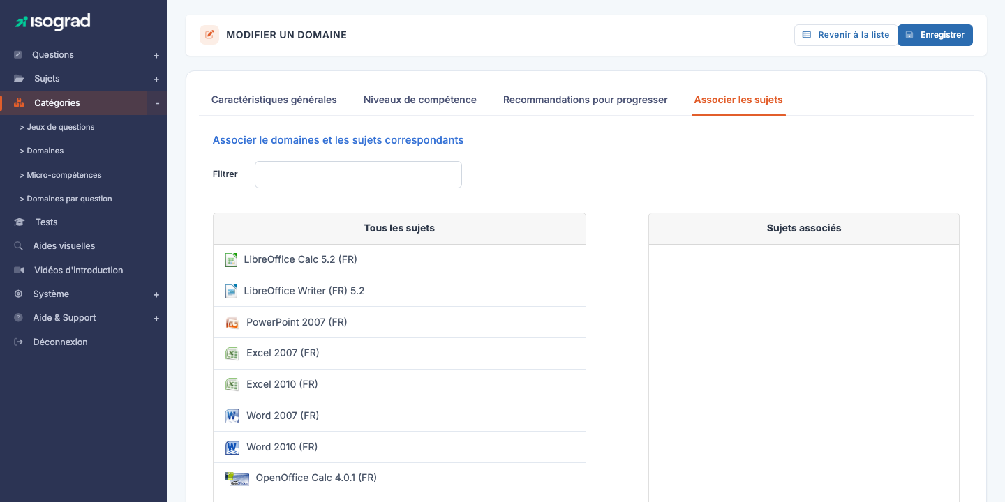The image size is (1005, 502).
Task: Click the Isograd logo
Action: 53,22
